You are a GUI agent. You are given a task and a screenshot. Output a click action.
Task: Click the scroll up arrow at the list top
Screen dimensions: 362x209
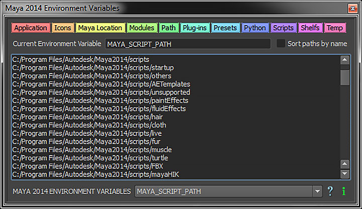pos(345,60)
